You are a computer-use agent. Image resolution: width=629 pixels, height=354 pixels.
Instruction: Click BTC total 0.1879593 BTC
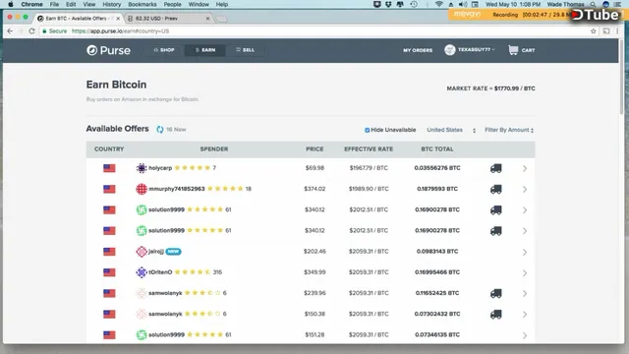click(437, 189)
